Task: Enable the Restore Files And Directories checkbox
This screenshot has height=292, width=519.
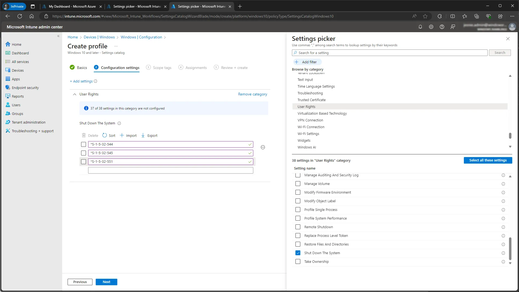Action: [x=298, y=244]
